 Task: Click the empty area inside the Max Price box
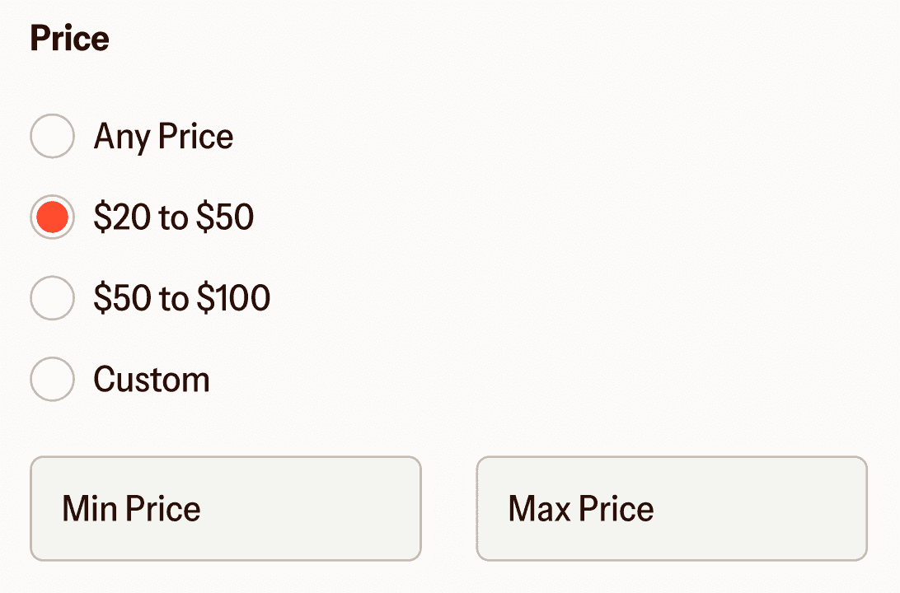pos(757,509)
